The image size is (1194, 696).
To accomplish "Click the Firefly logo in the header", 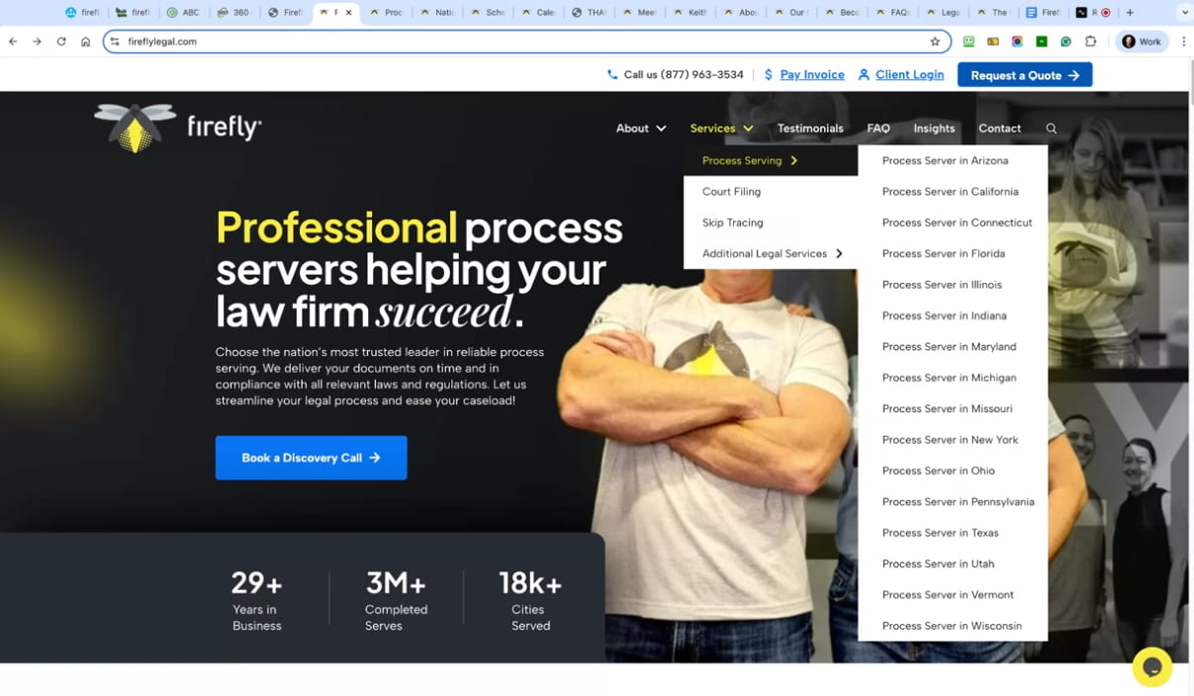I will coord(178,128).
